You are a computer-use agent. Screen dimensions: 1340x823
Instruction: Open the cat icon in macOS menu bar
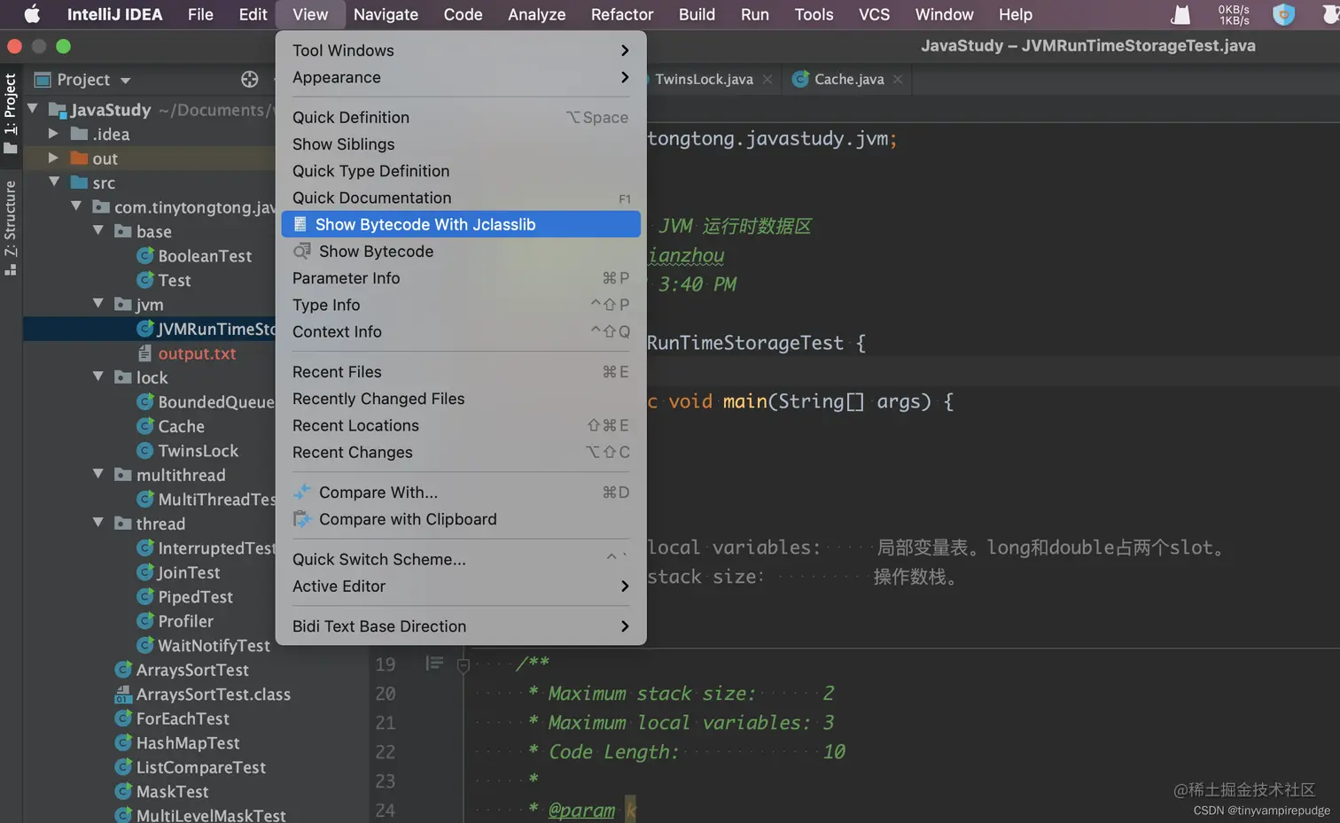[x=1180, y=14]
